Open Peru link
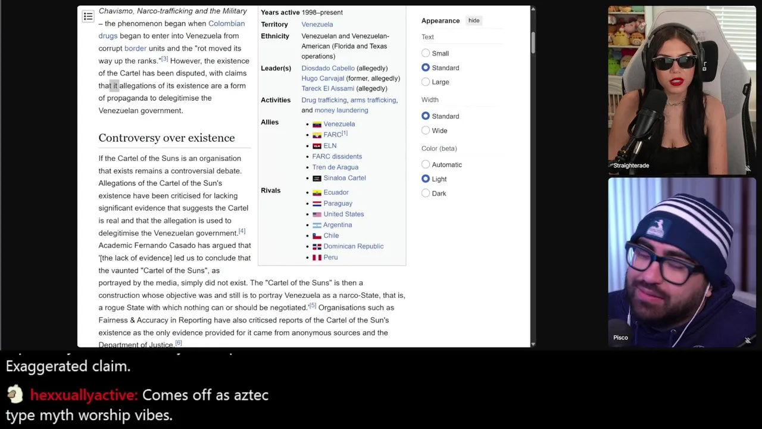 click(x=330, y=257)
